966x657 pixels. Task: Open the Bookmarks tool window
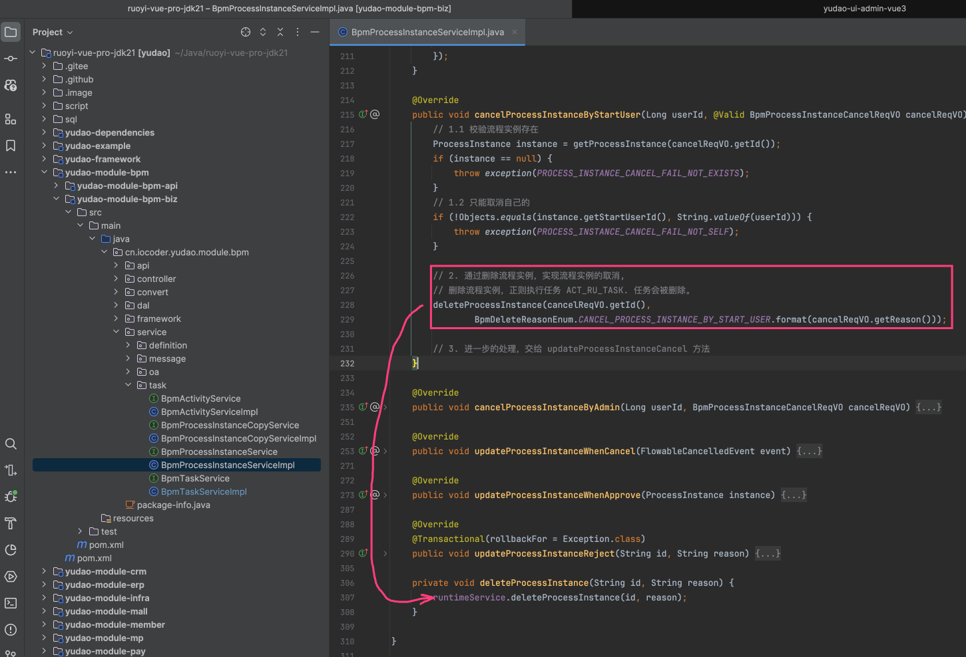click(x=11, y=146)
